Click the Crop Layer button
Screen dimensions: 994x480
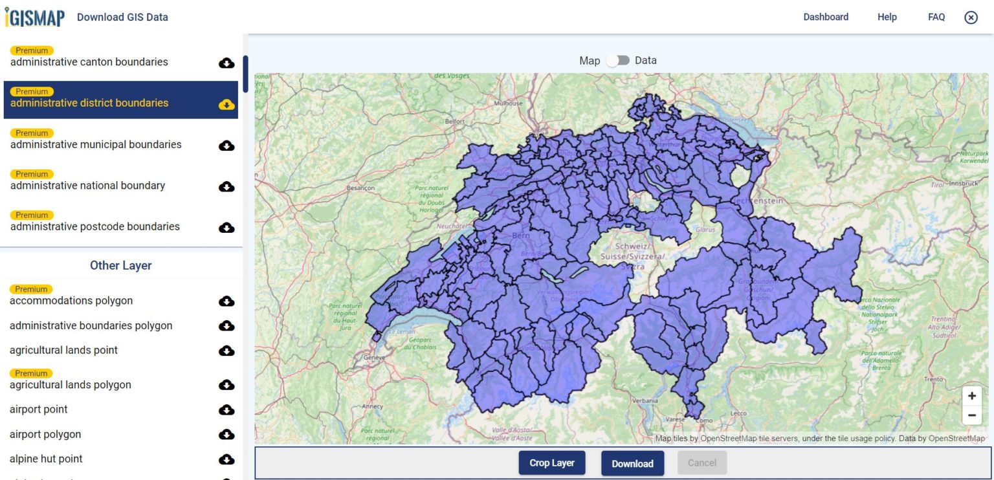pyautogui.click(x=551, y=463)
